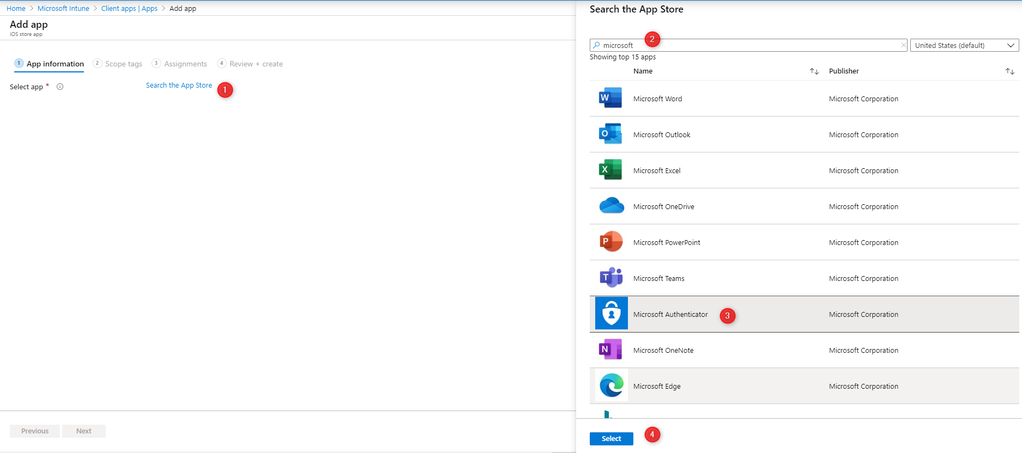Click the Microsoft Word app icon

[610, 98]
